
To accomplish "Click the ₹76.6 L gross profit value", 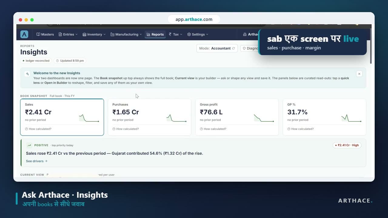I will pos(211,112).
